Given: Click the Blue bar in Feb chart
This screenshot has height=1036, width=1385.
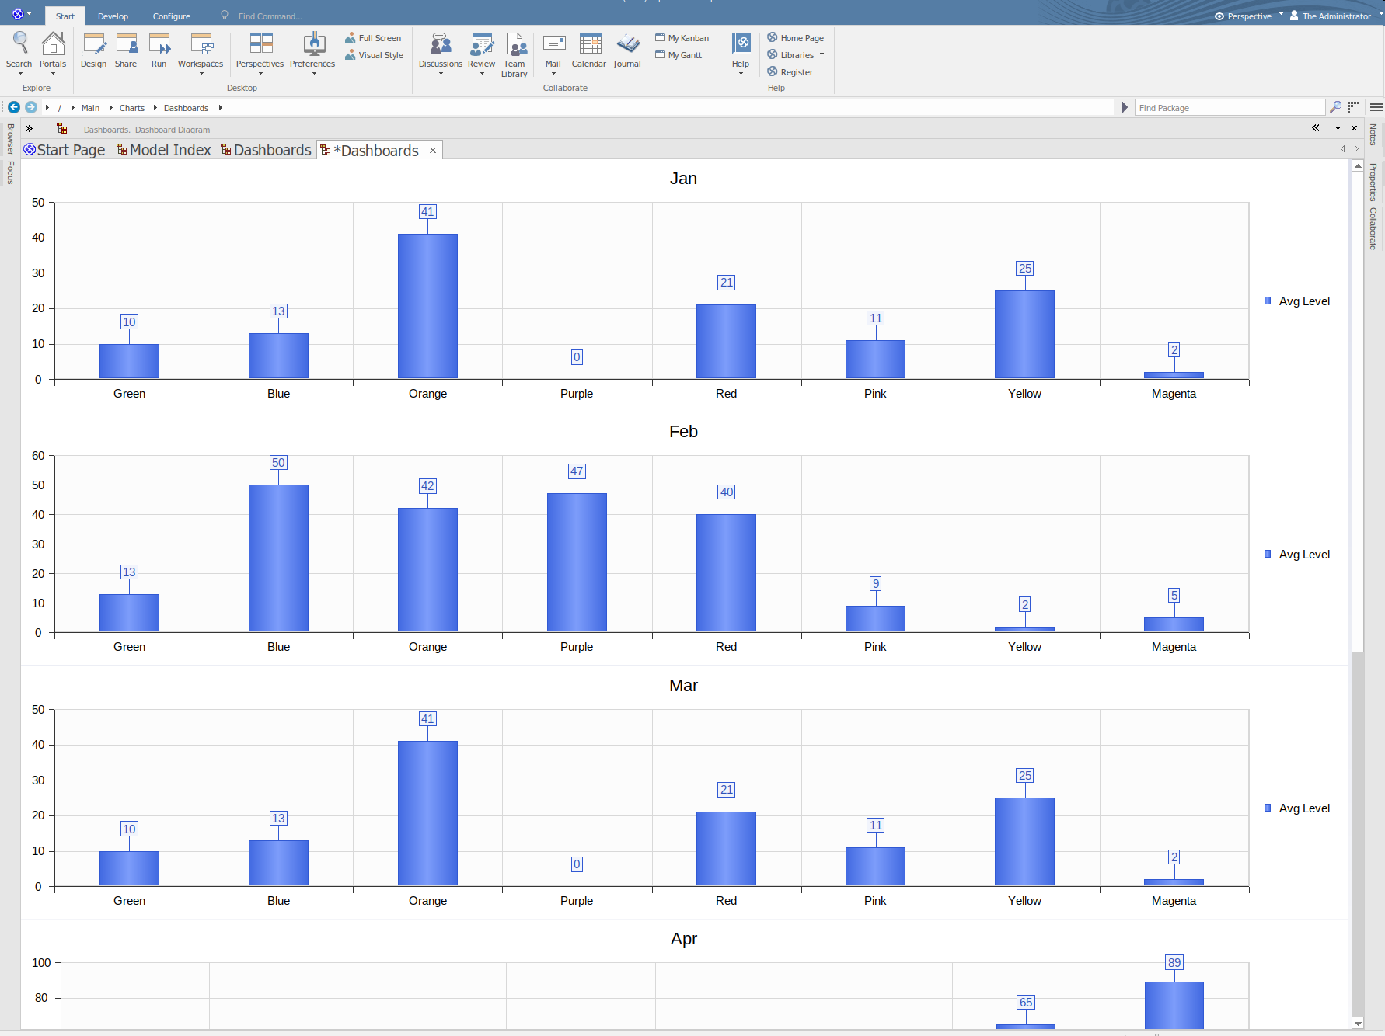Looking at the screenshot, I should coord(278,558).
